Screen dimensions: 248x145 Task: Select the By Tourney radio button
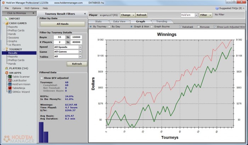(91, 27)
